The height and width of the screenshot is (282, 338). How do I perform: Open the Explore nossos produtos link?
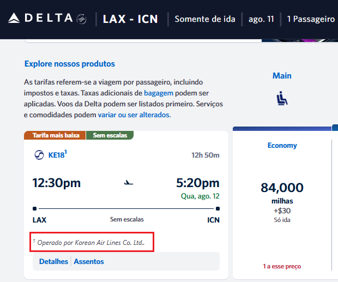tap(70, 64)
